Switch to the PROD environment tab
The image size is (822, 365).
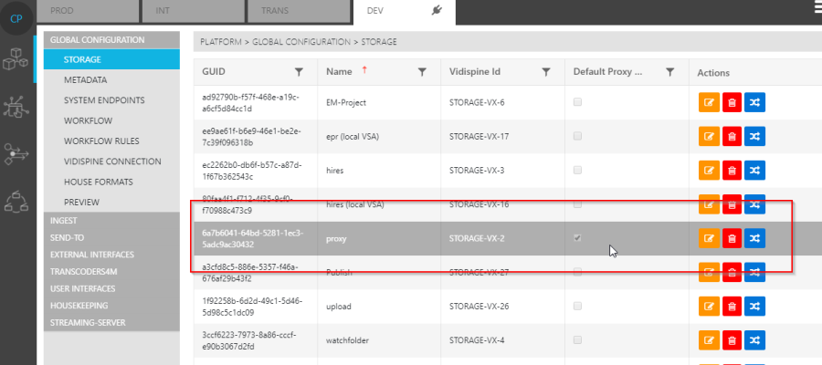(88, 11)
